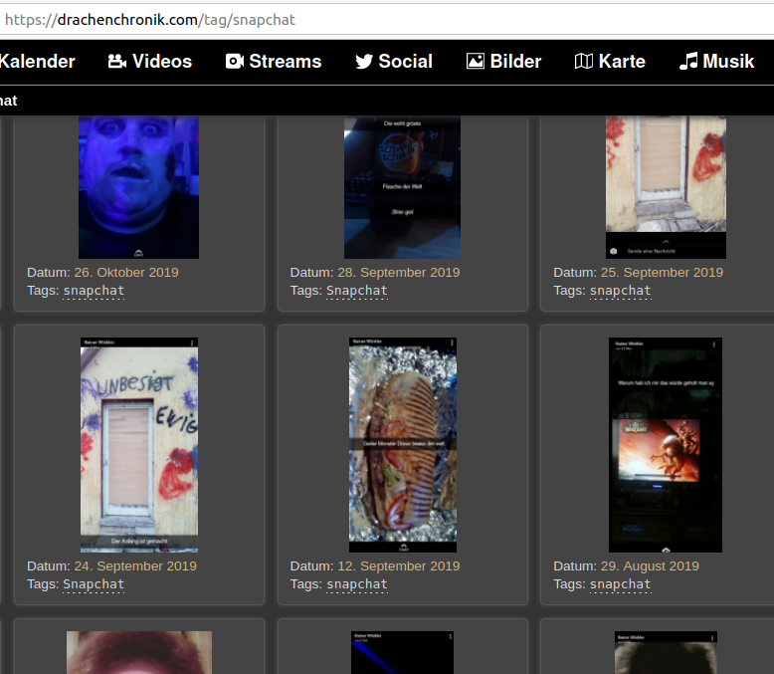The height and width of the screenshot is (674, 774).
Task: Click the music note icon beside Musik
Action: pyautogui.click(x=688, y=62)
